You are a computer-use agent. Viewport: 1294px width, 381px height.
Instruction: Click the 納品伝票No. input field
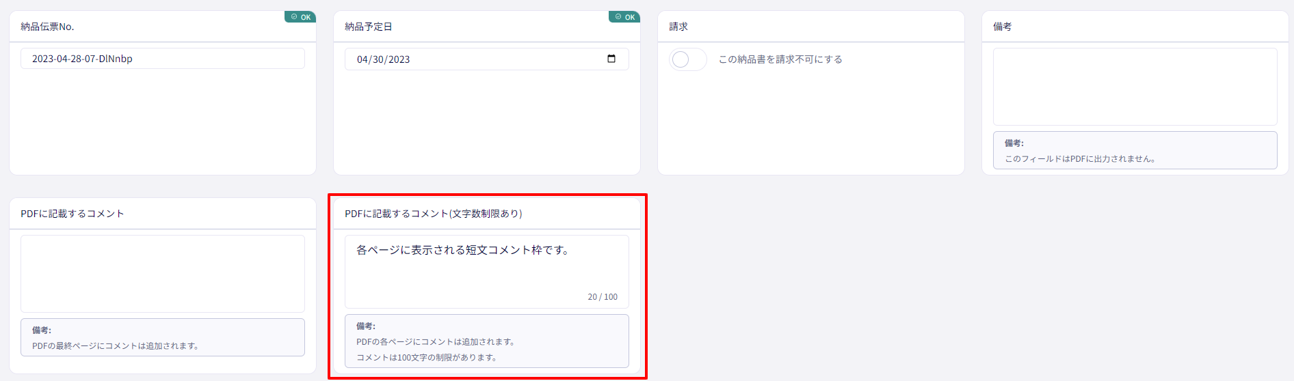point(163,59)
